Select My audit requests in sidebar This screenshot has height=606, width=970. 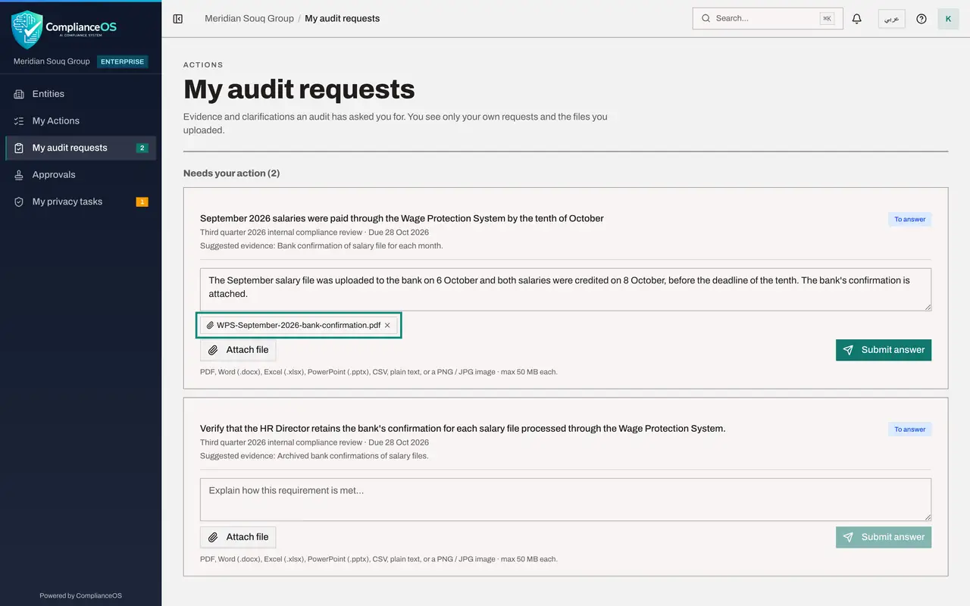[81, 148]
